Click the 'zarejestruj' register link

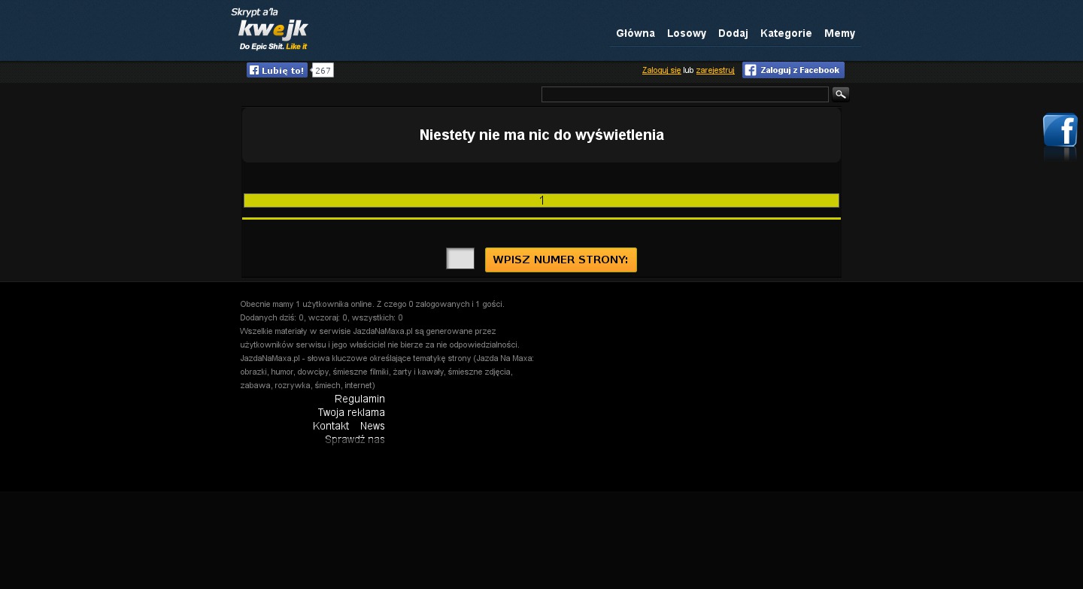(714, 71)
